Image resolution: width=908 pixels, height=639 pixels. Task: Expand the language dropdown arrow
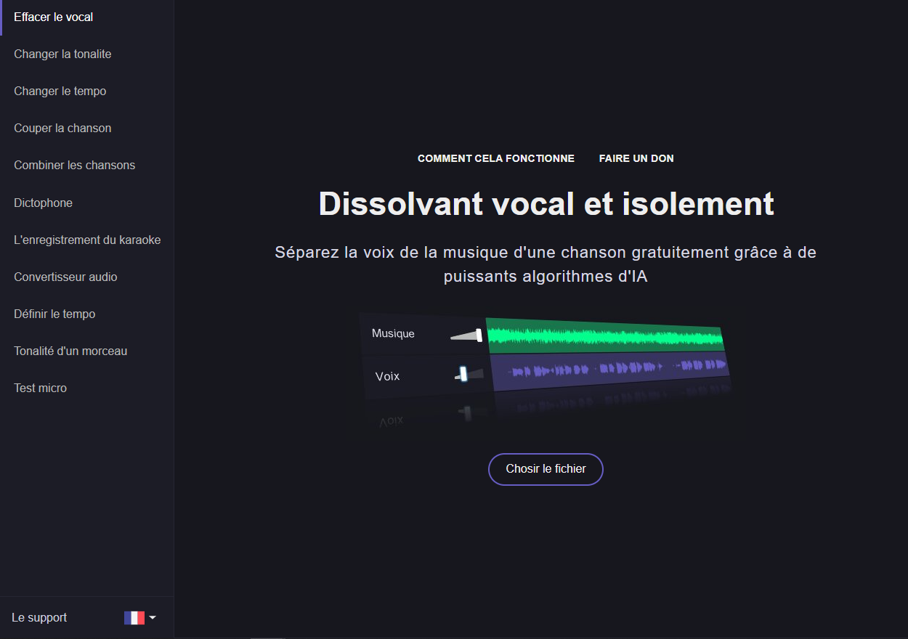[x=153, y=618]
